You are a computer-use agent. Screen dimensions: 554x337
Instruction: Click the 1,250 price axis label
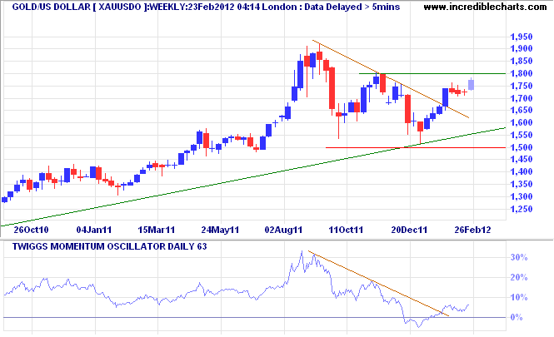[522, 209]
